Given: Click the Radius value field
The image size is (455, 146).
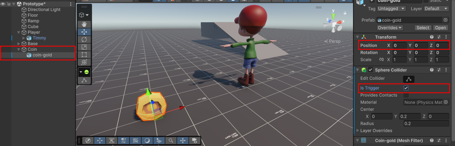Looking at the screenshot, I should pyautogui.click(x=426, y=124).
